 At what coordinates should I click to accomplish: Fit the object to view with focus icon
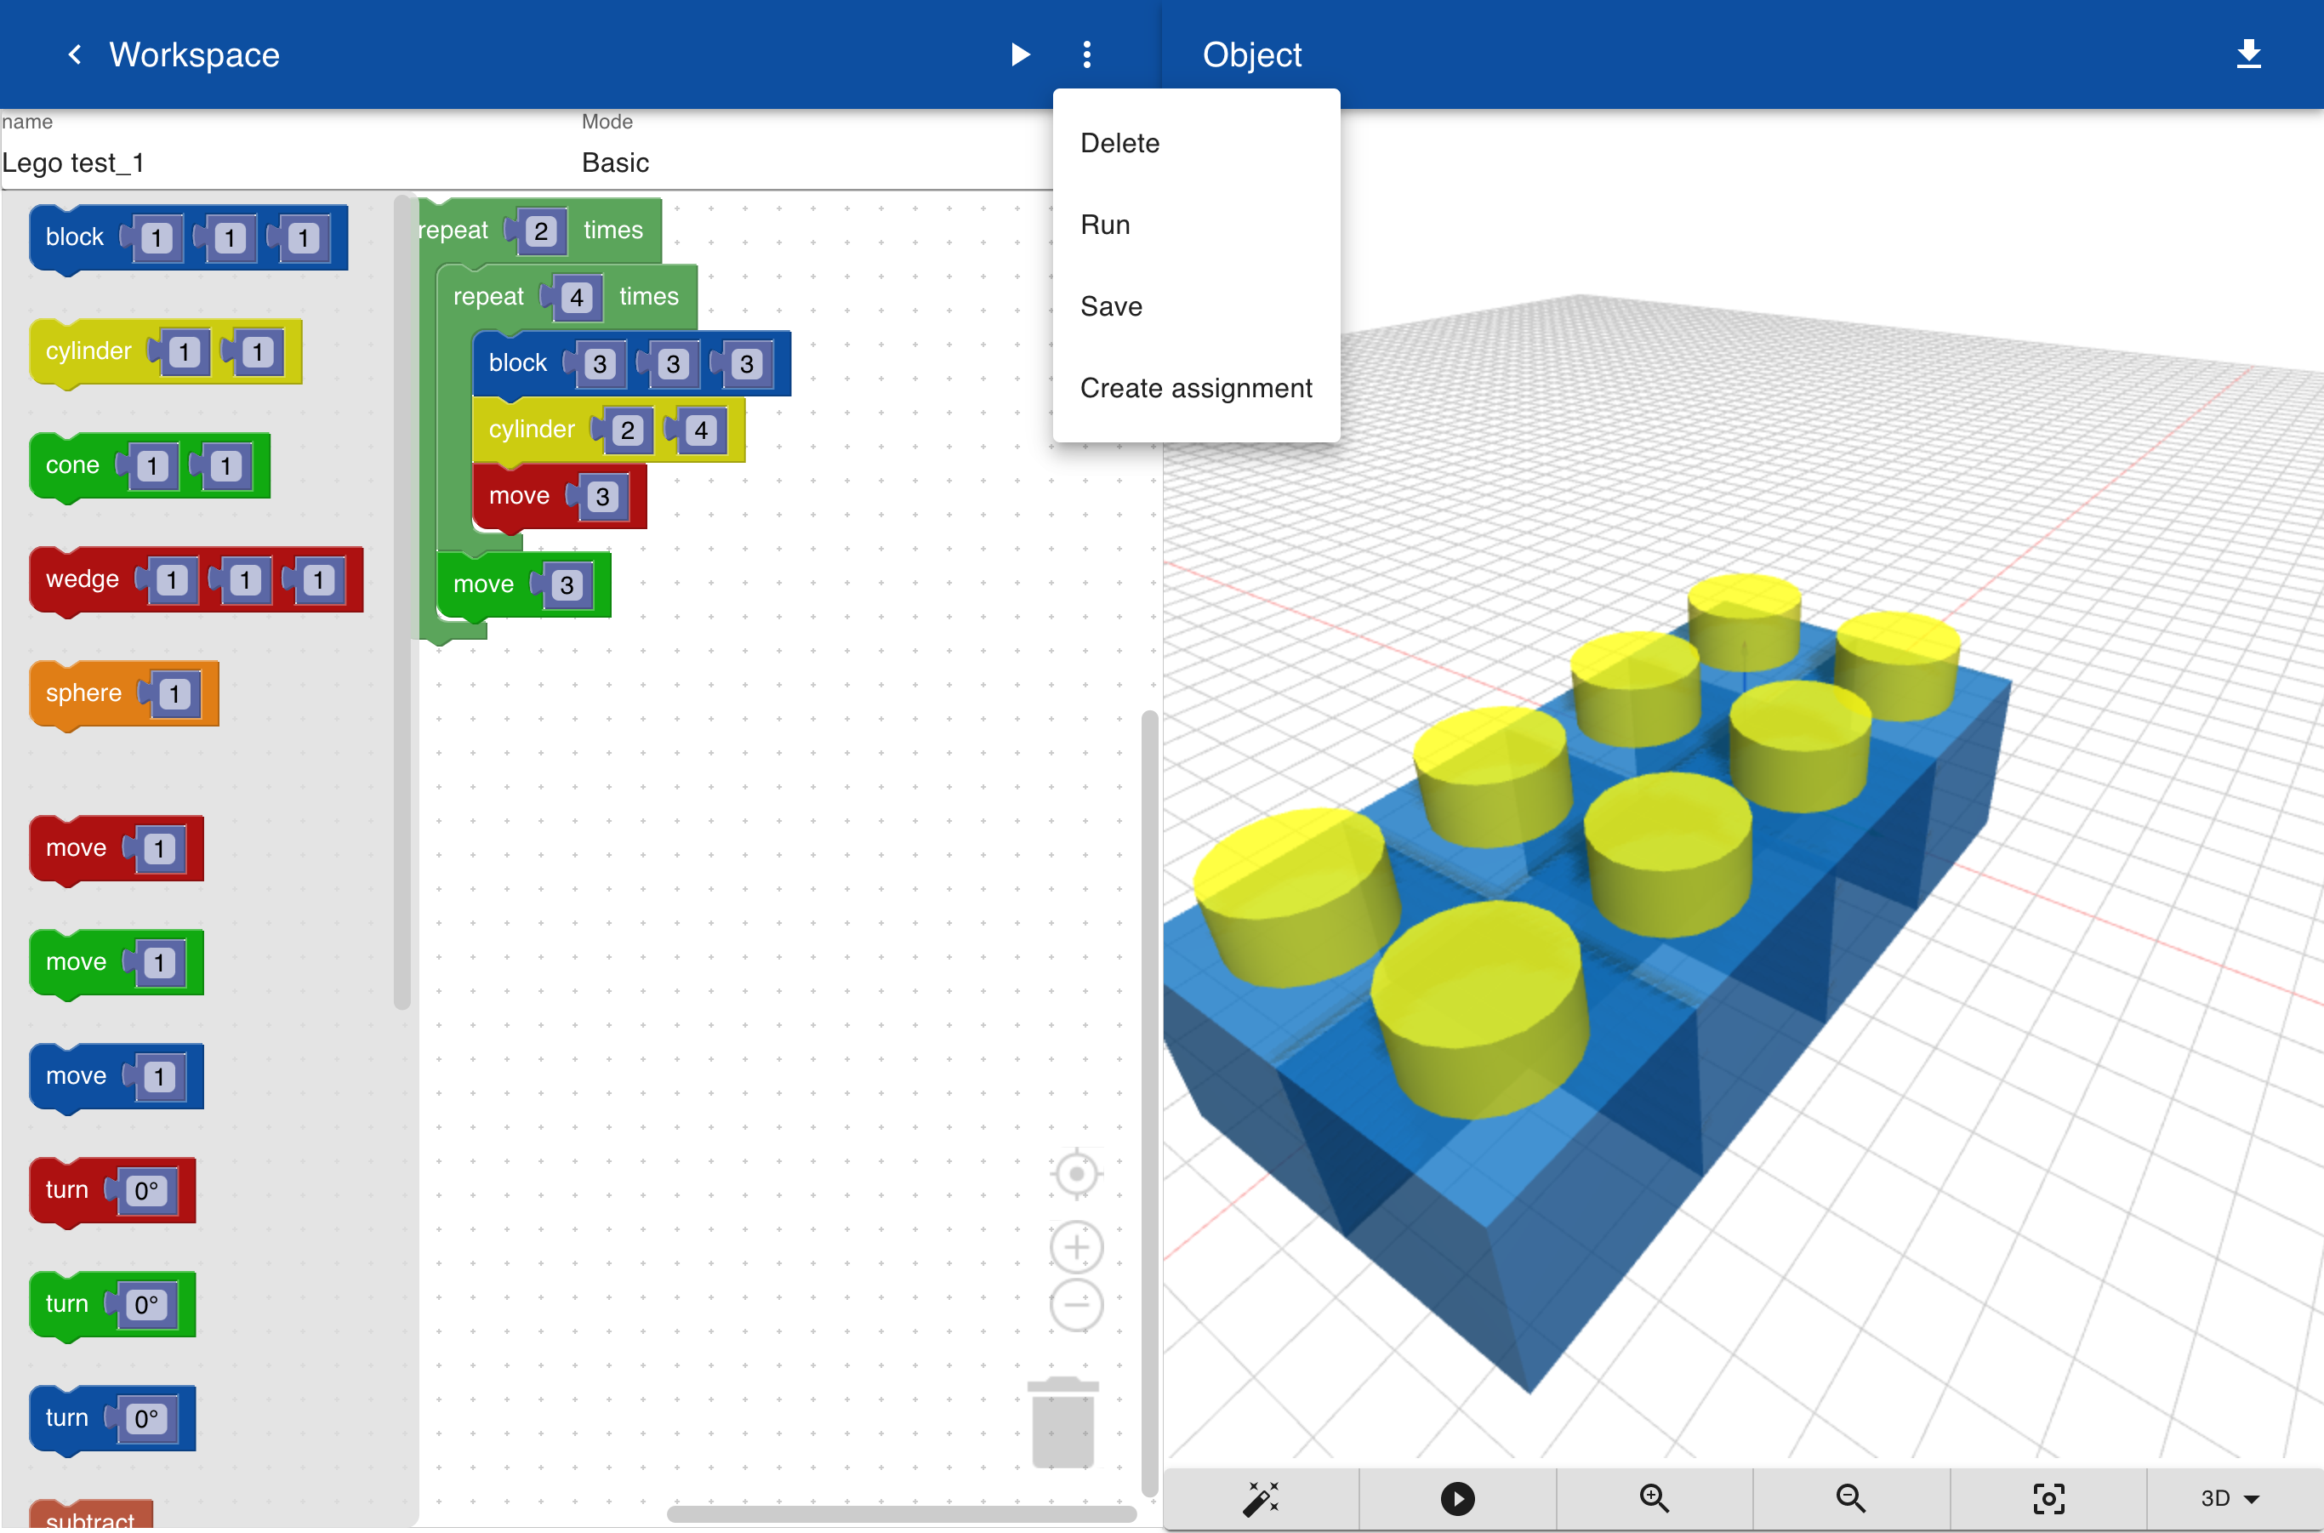(x=2048, y=1498)
